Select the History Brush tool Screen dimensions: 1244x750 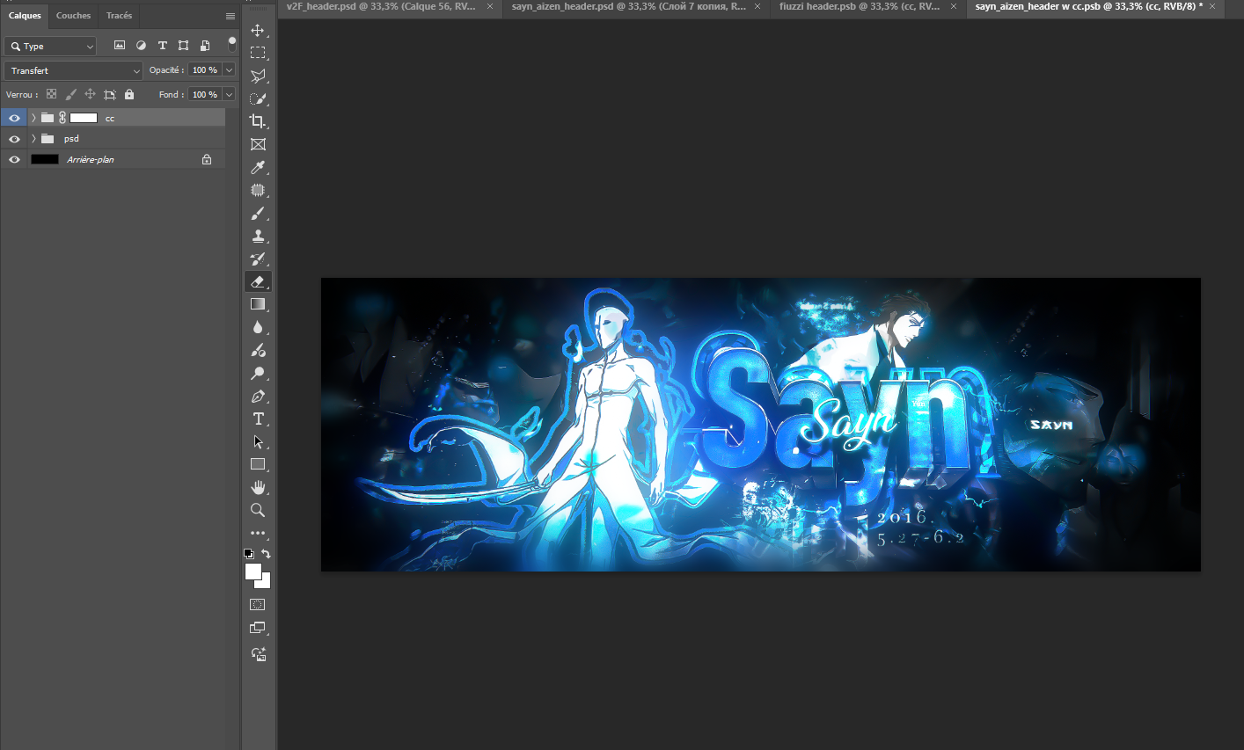coord(258,258)
